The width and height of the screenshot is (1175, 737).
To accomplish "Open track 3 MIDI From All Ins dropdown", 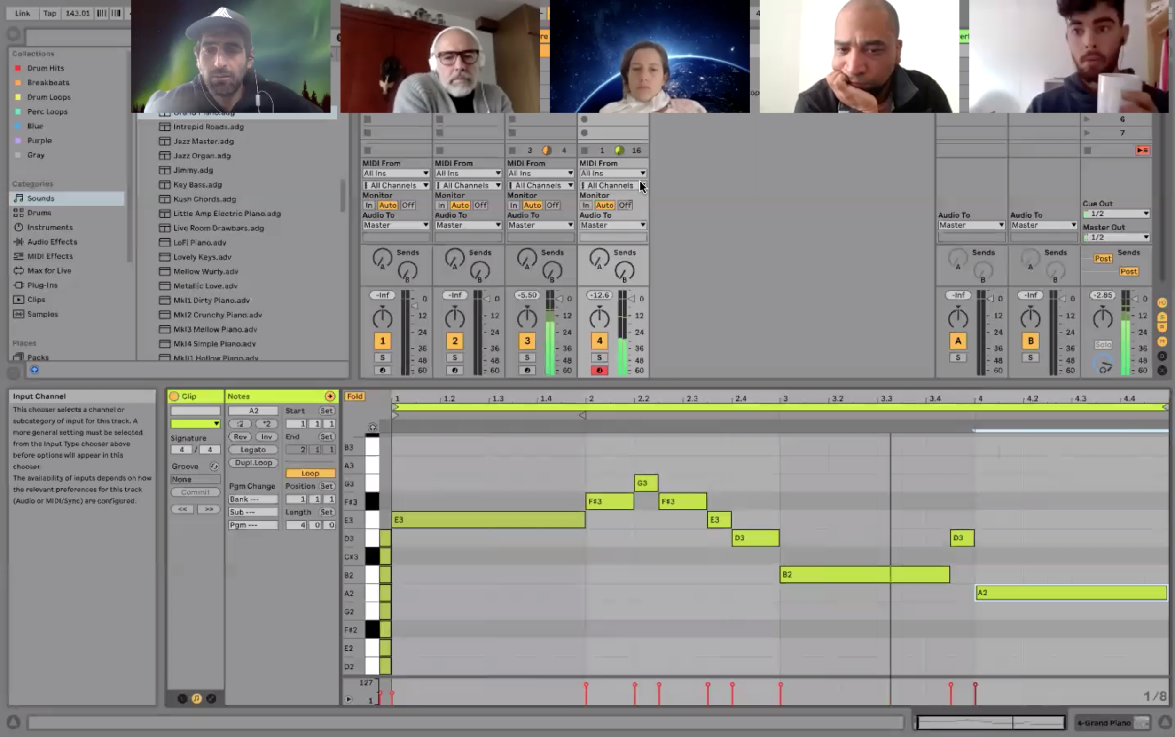I will coord(540,174).
